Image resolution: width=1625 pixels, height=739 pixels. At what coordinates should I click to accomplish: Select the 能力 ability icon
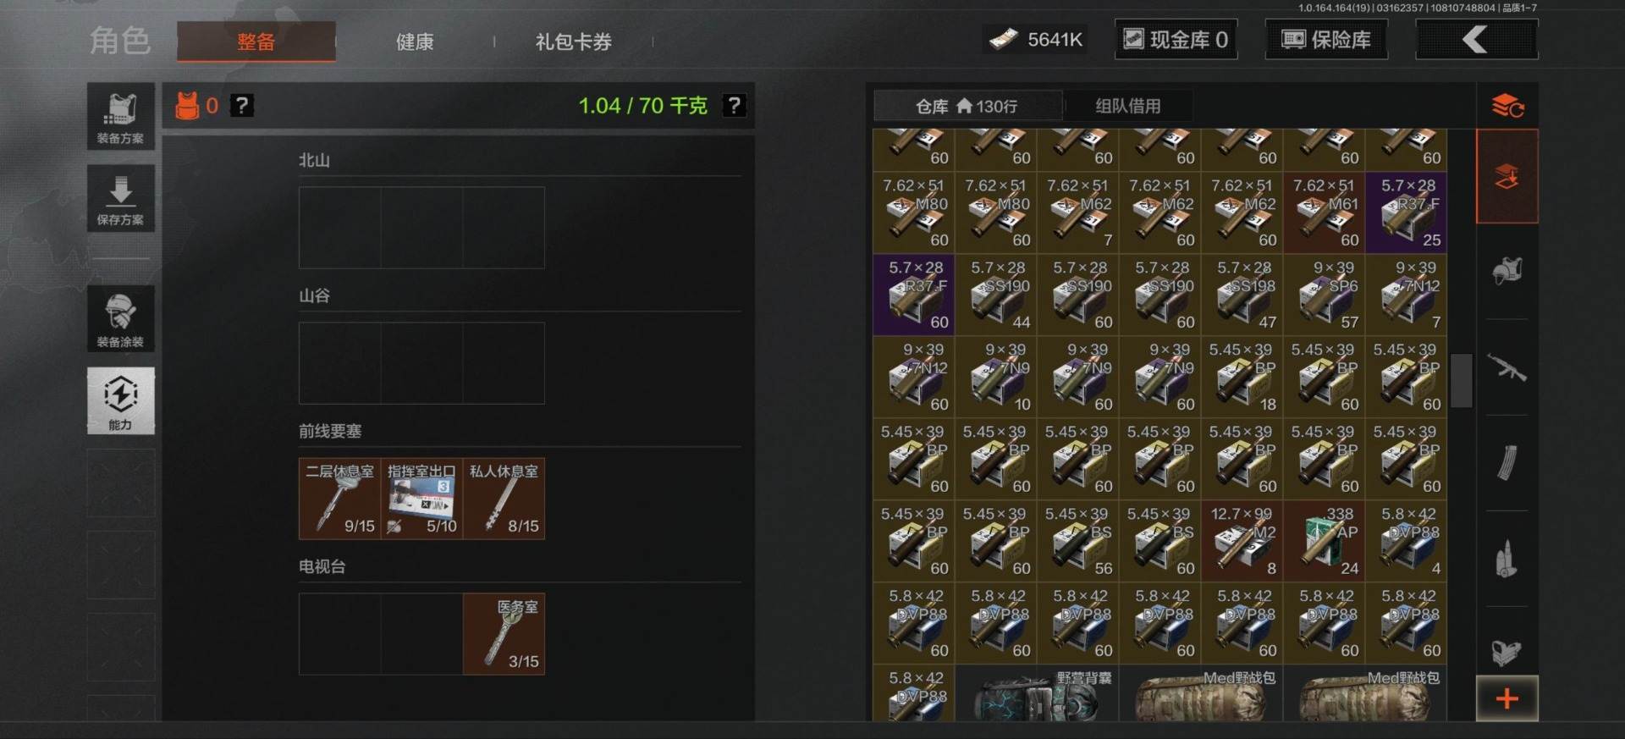point(120,400)
